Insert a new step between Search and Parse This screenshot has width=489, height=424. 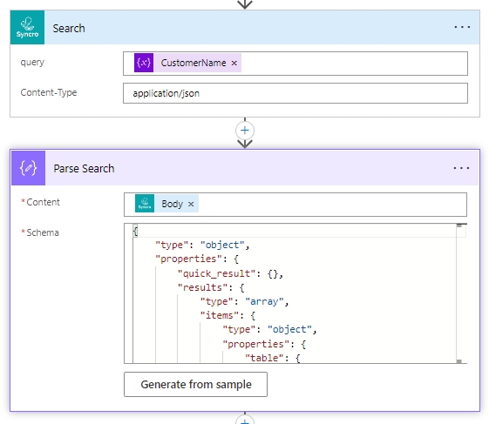(x=245, y=131)
